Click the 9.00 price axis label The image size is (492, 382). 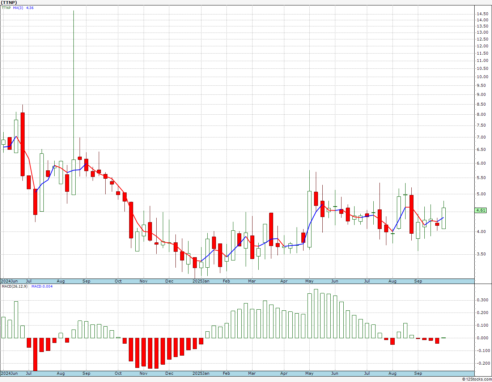[x=481, y=95]
